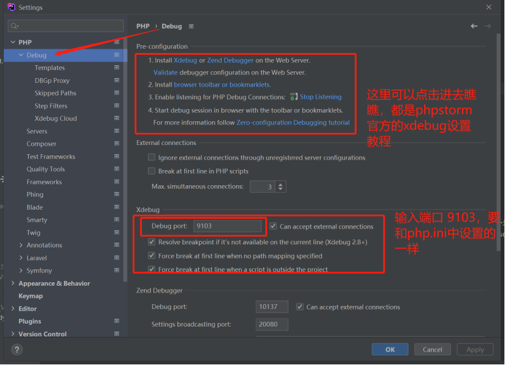The image size is (505, 365).
Task: Click project settings icon beside Xdebug Cloud
Action: pos(117,118)
